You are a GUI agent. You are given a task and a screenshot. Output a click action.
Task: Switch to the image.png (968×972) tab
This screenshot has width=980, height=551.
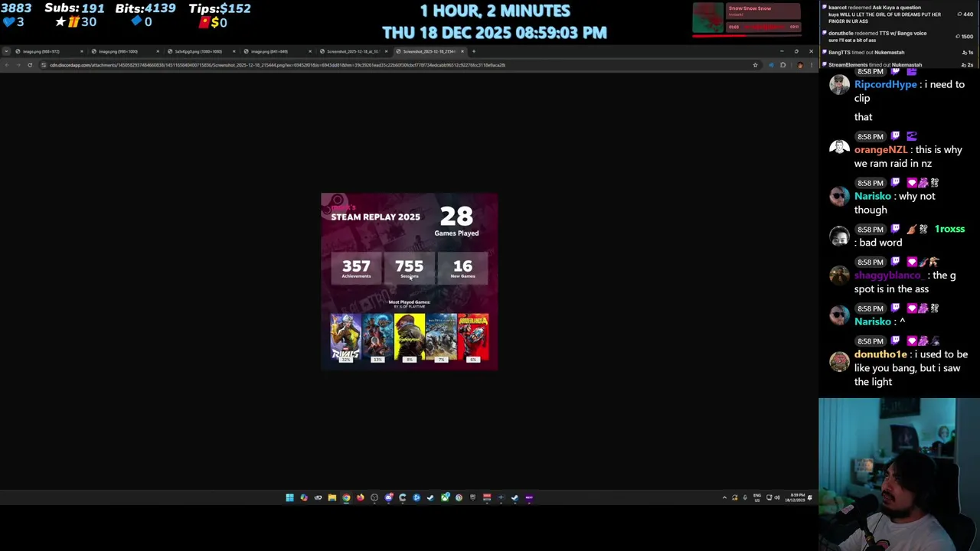point(47,51)
